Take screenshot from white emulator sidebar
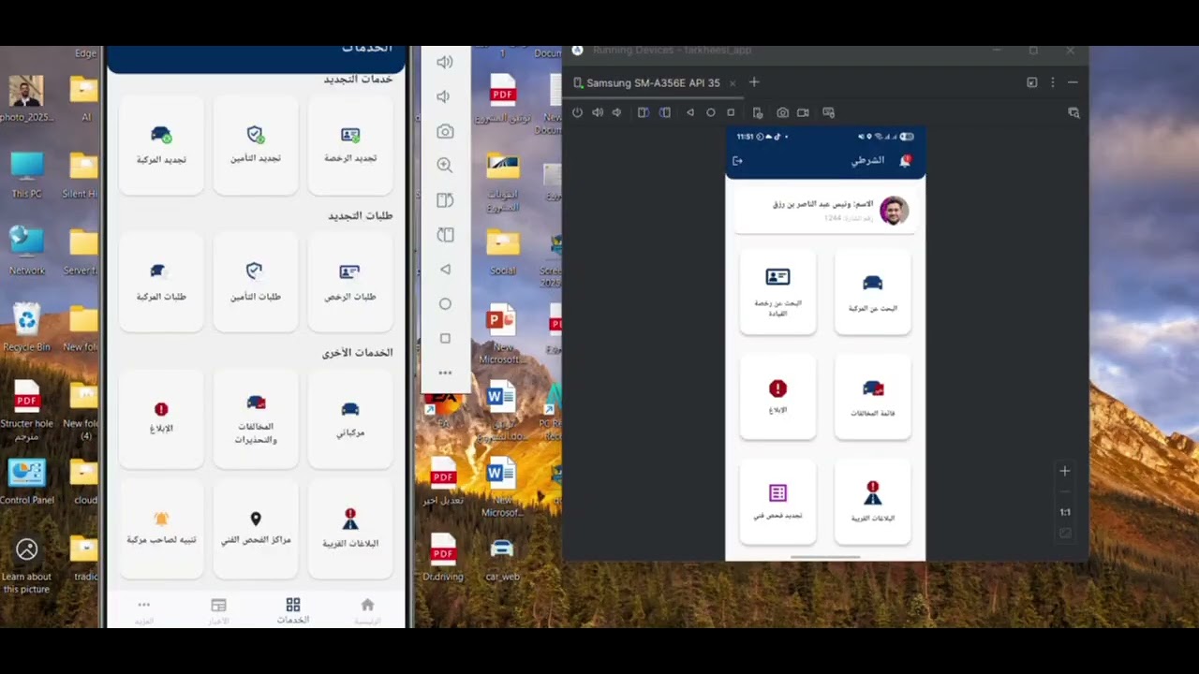The width and height of the screenshot is (1199, 674). (x=445, y=131)
